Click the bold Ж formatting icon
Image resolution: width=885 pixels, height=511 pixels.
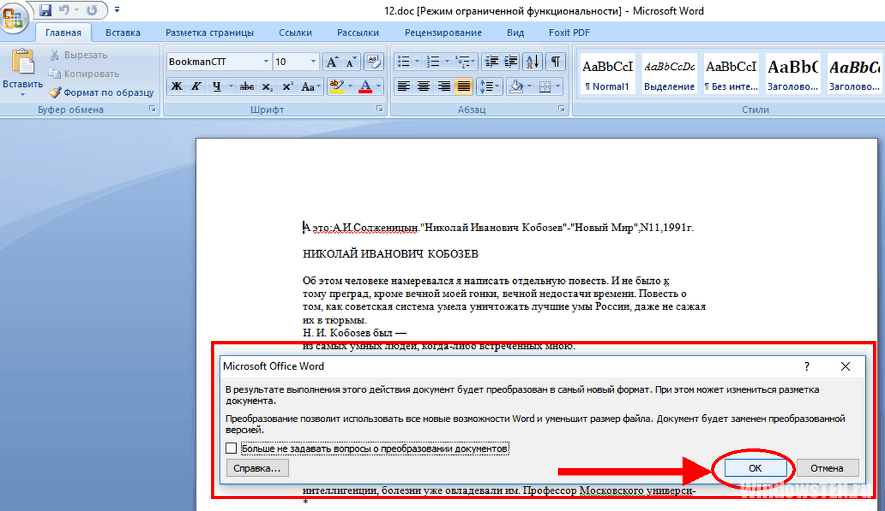176,86
